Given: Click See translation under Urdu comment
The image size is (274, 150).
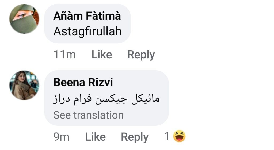Looking at the screenshot, I should [x=89, y=115].
